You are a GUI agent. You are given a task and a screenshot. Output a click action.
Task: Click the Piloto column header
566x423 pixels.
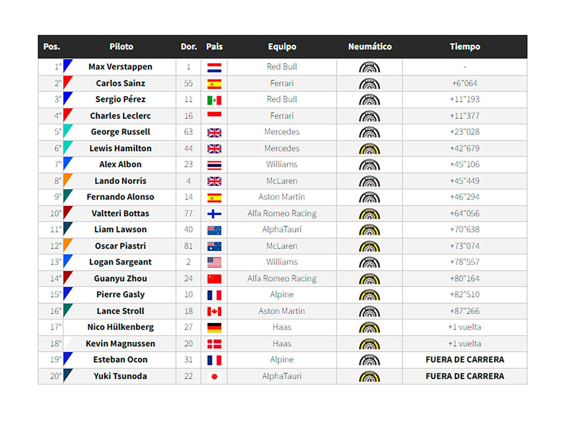tap(121, 47)
